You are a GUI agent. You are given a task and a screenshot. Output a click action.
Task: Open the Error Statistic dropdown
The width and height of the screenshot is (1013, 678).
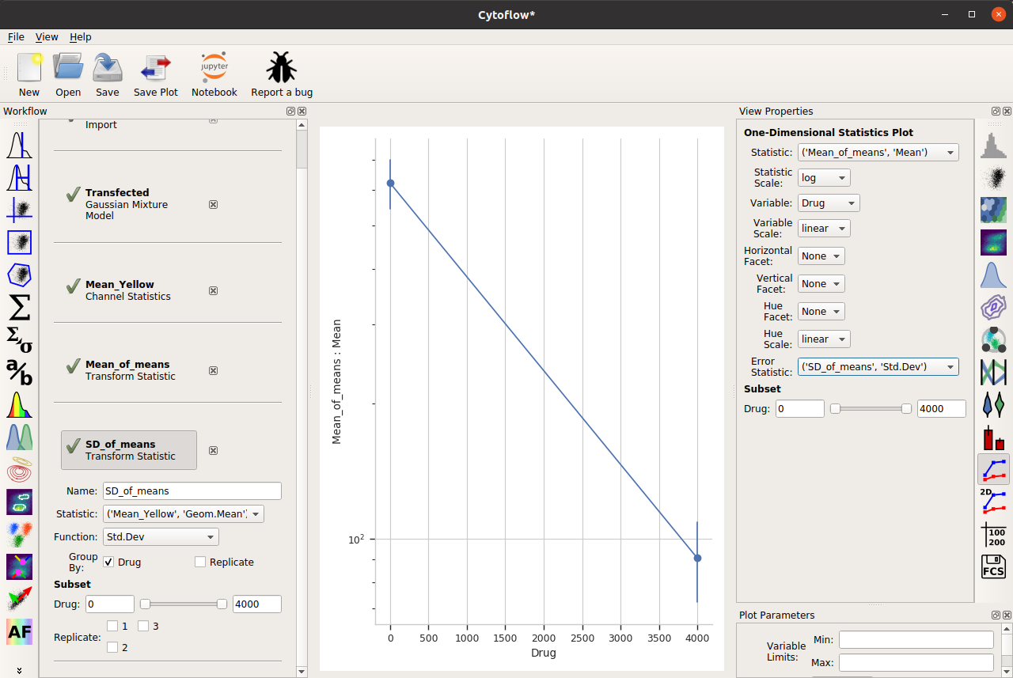click(878, 366)
